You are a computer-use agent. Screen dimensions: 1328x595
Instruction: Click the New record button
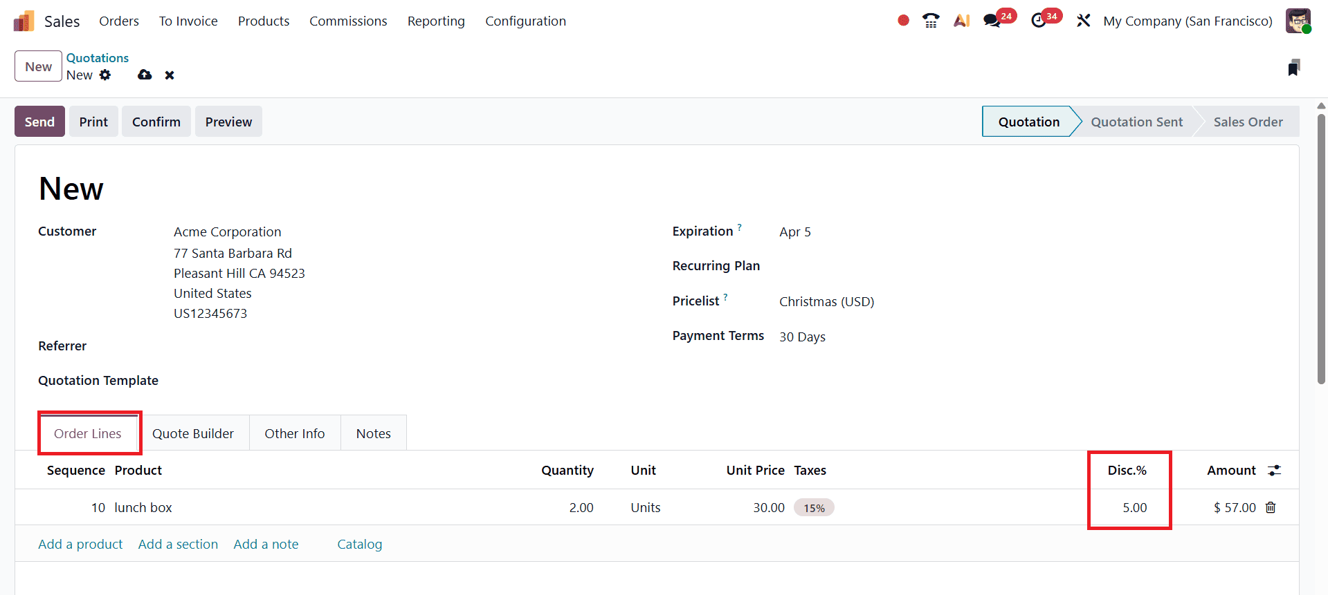click(x=38, y=66)
